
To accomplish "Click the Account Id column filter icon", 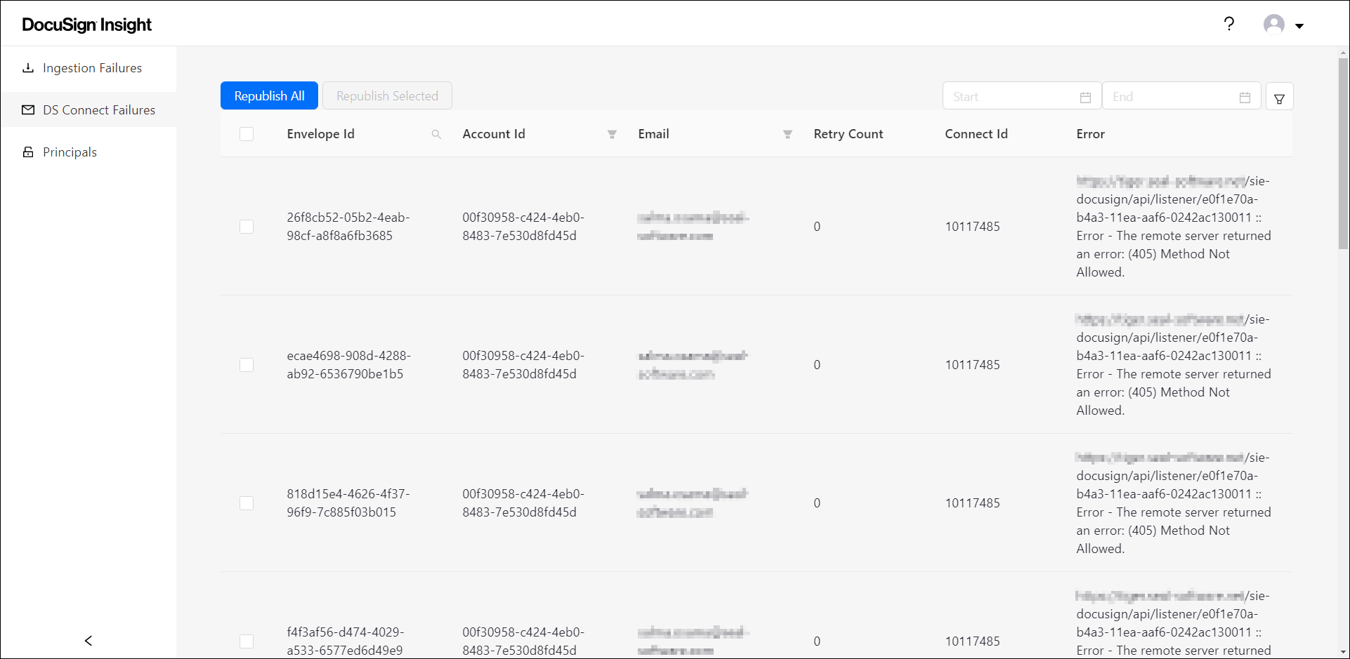I will (x=612, y=134).
